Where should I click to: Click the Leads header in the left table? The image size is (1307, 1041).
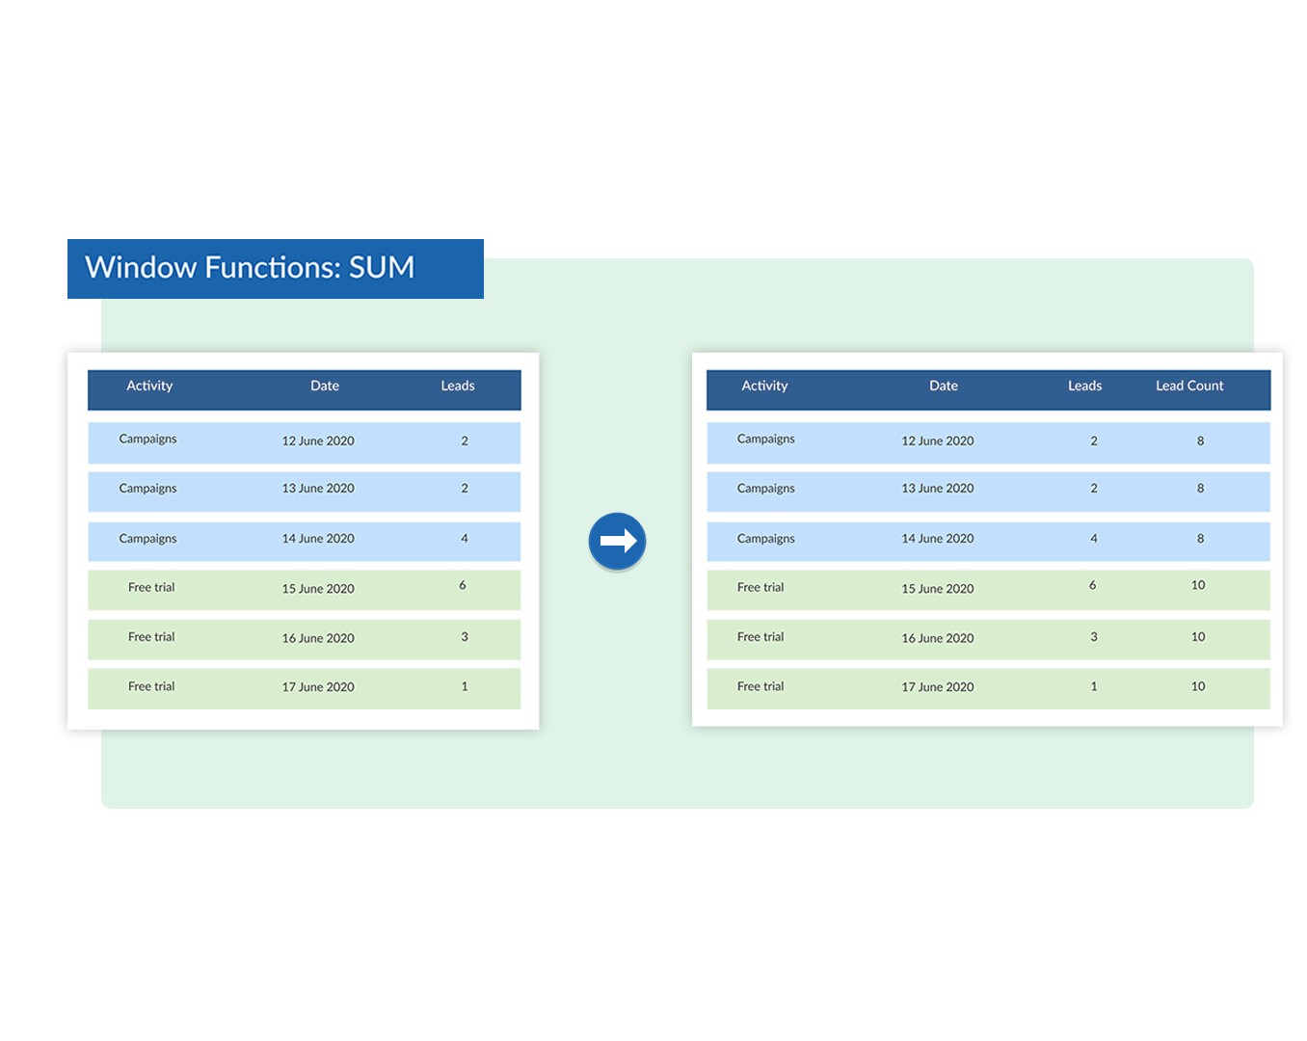(x=458, y=387)
